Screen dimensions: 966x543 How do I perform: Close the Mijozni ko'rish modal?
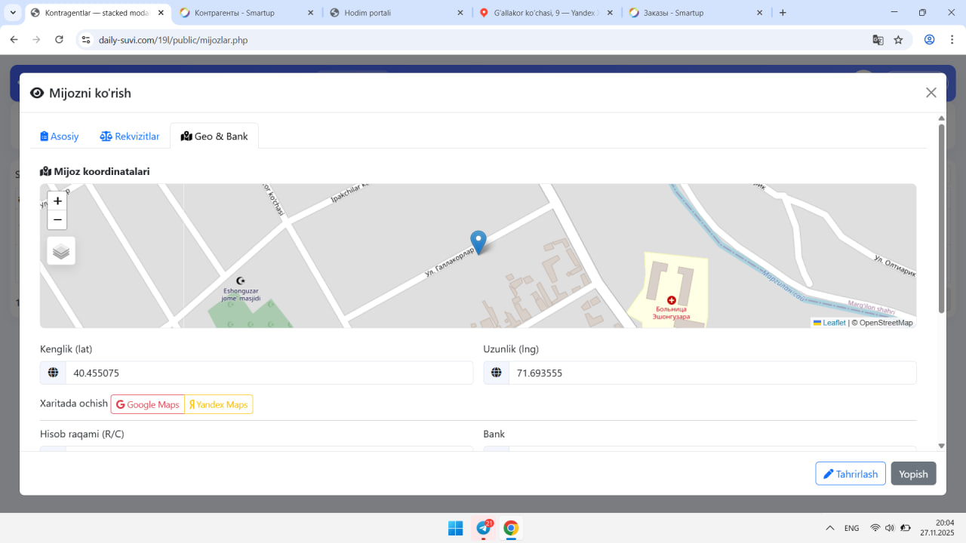click(x=931, y=93)
